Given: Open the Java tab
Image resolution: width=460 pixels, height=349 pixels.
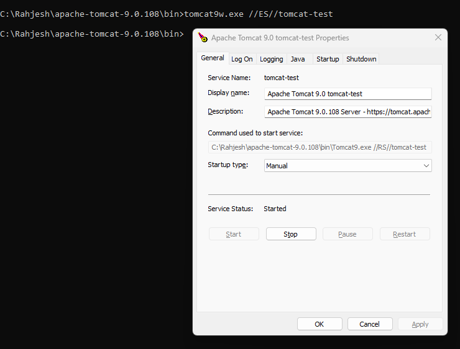Looking at the screenshot, I should click(x=298, y=59).
